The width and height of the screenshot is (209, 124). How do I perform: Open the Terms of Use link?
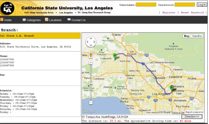pyautogui.click(x=178, y=112)
